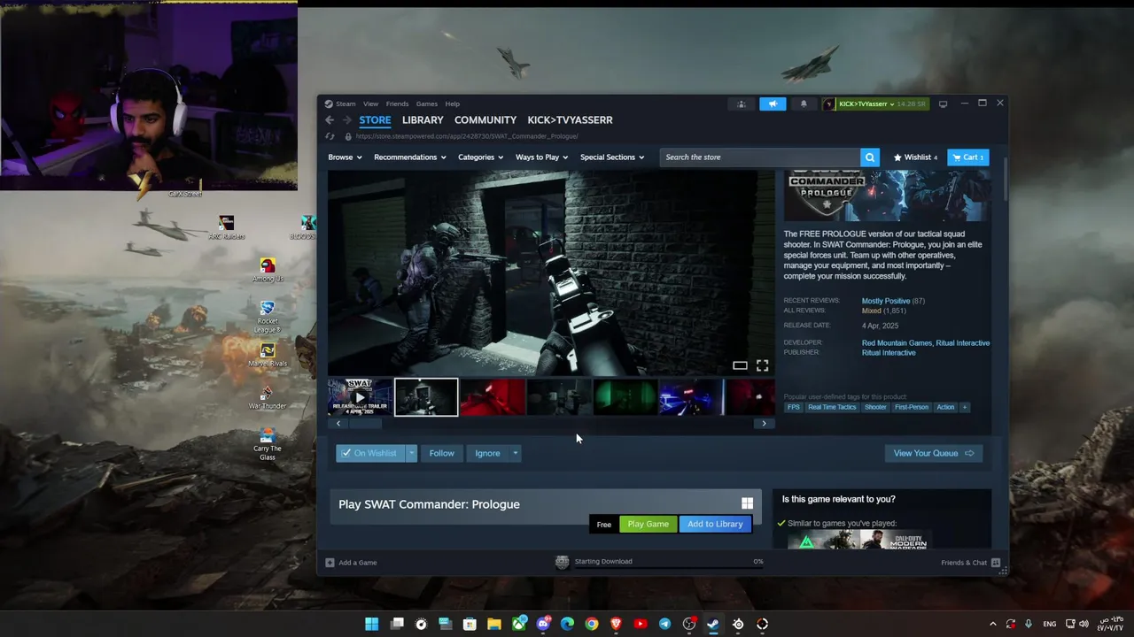Open the Help menu

tap(453, 104)
